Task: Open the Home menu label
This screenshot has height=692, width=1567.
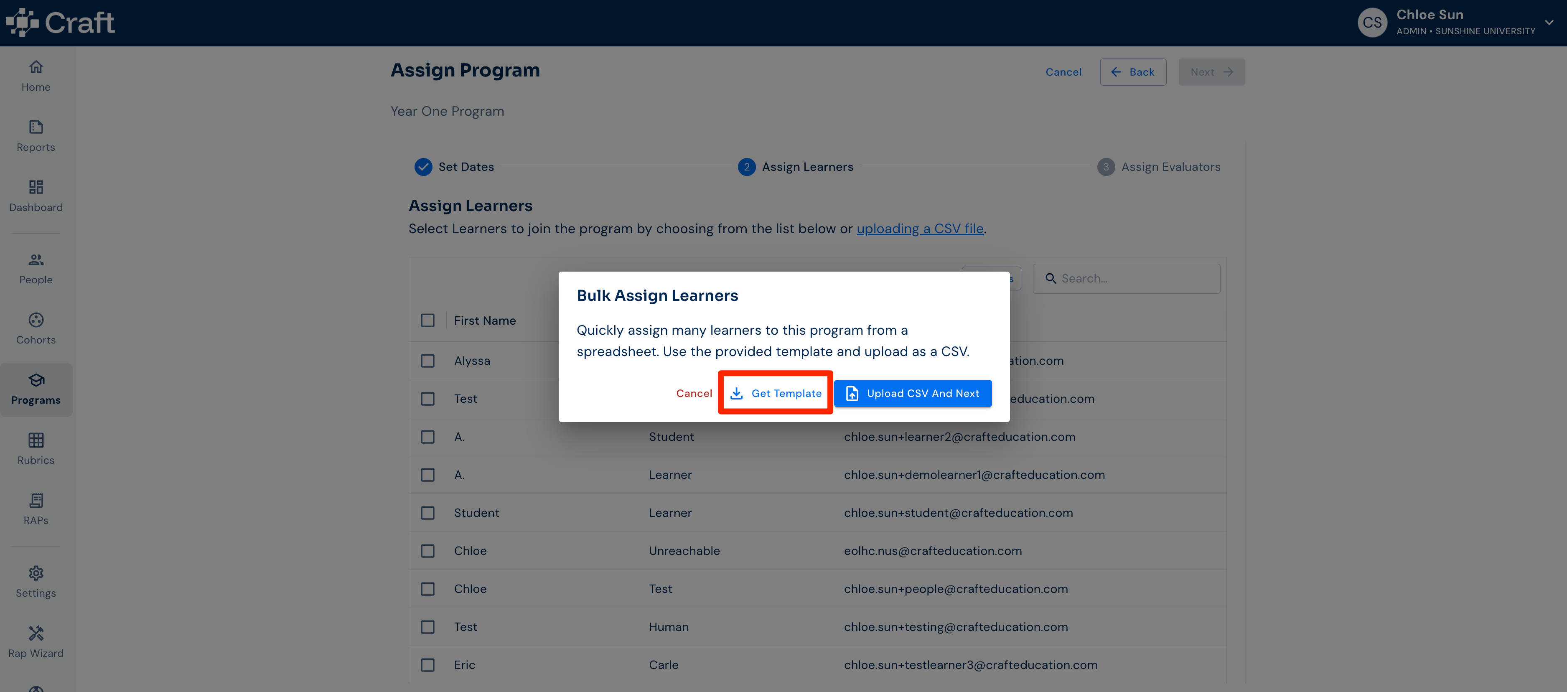Action: [x=36, y=87]
